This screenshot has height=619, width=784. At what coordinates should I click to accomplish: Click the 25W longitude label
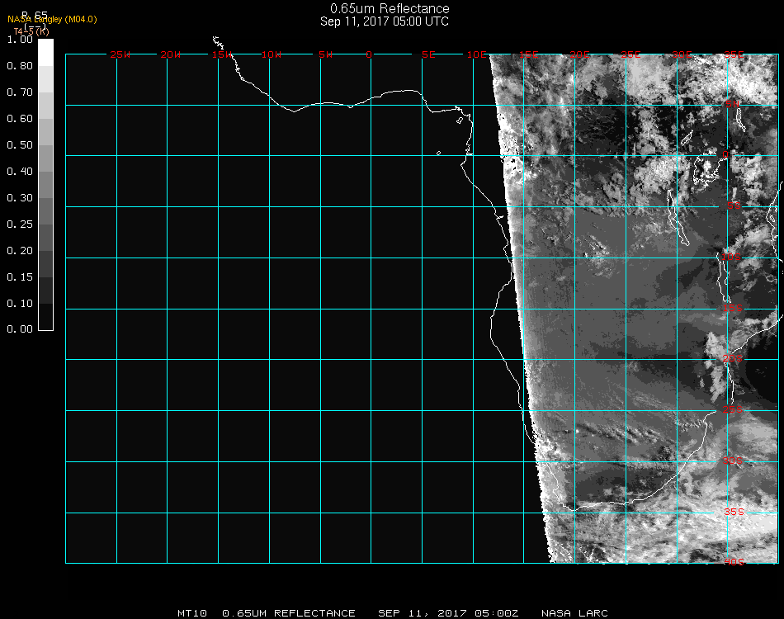[120, 54]
